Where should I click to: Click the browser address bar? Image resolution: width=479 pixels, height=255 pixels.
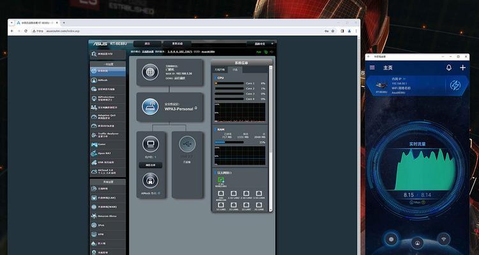click(177, 31)
